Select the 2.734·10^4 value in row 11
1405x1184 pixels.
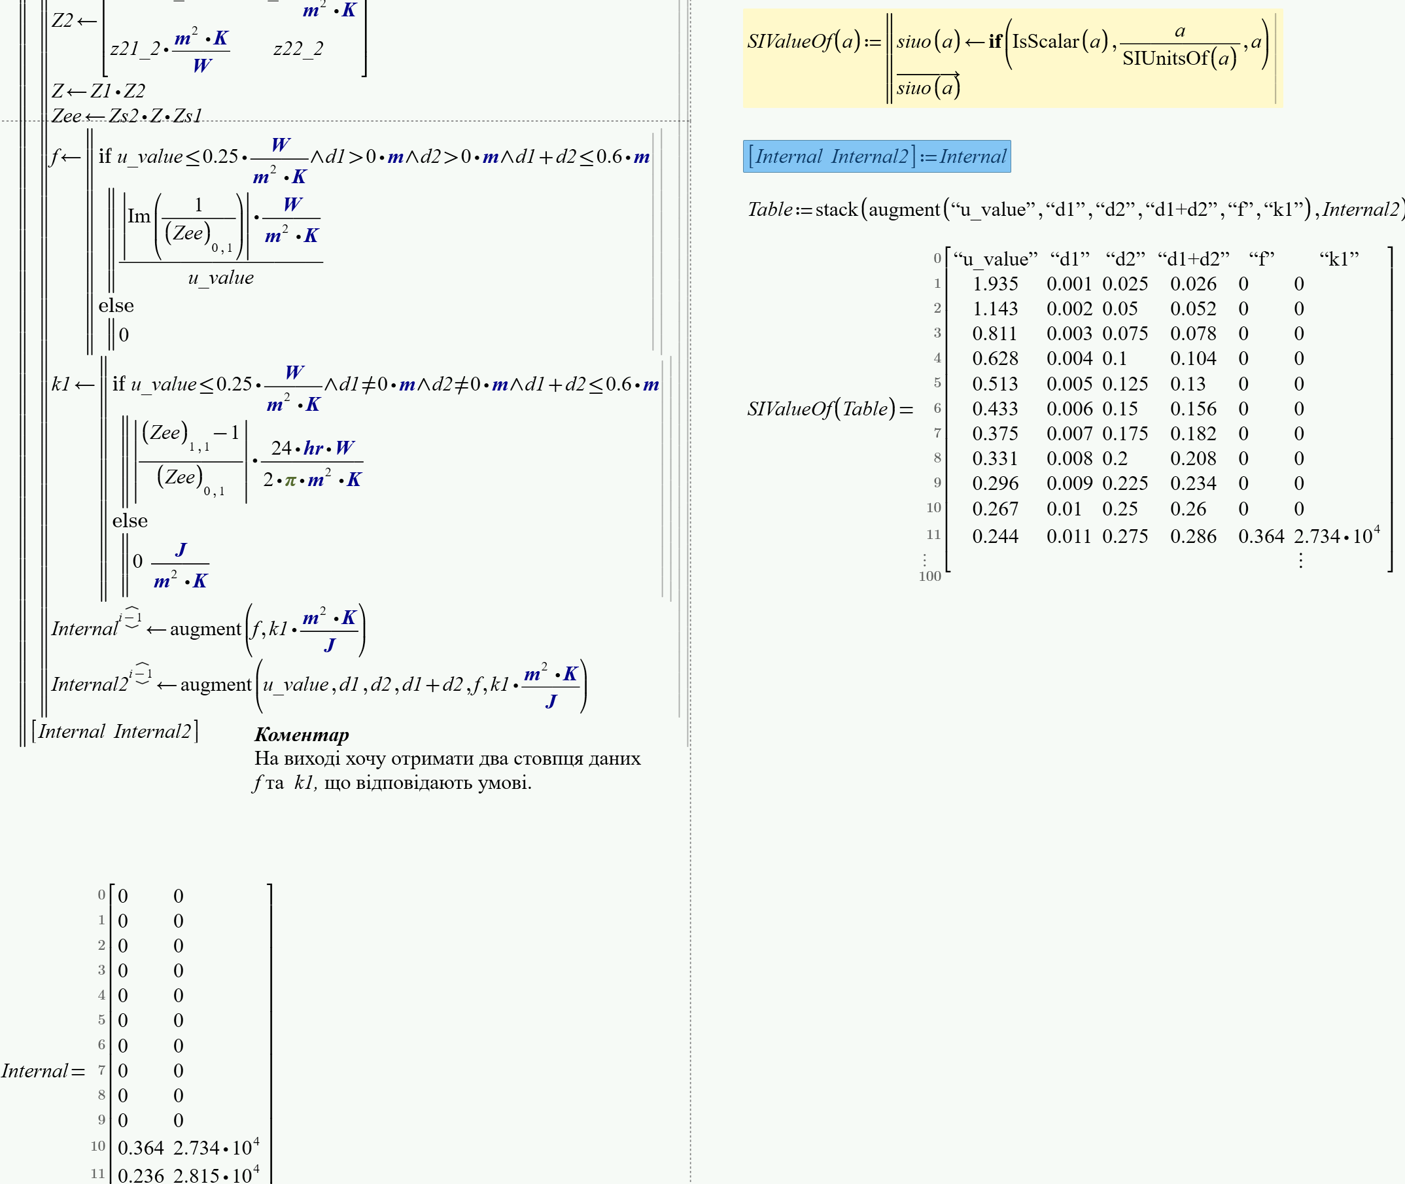1334,536
